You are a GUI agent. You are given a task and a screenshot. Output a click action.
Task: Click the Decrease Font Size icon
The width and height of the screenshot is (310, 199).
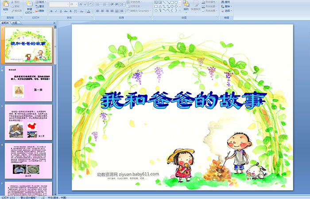pos(85,4)
